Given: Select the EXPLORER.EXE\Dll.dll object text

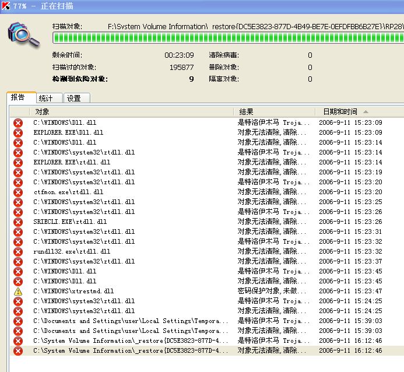Looking at the screenshot, I should pos(68,133).
